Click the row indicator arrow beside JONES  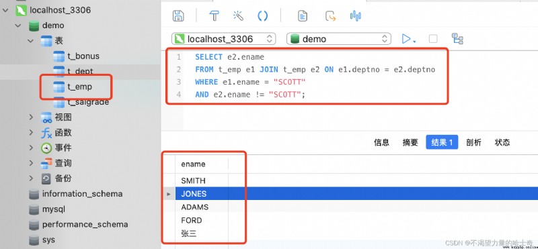tap(169, 194)
